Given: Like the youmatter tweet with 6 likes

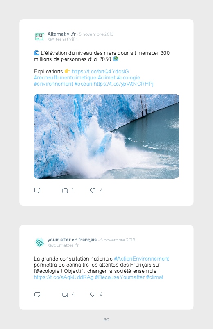Looking at the screenshot, I should pyautogui.click(x=93, y=295).
